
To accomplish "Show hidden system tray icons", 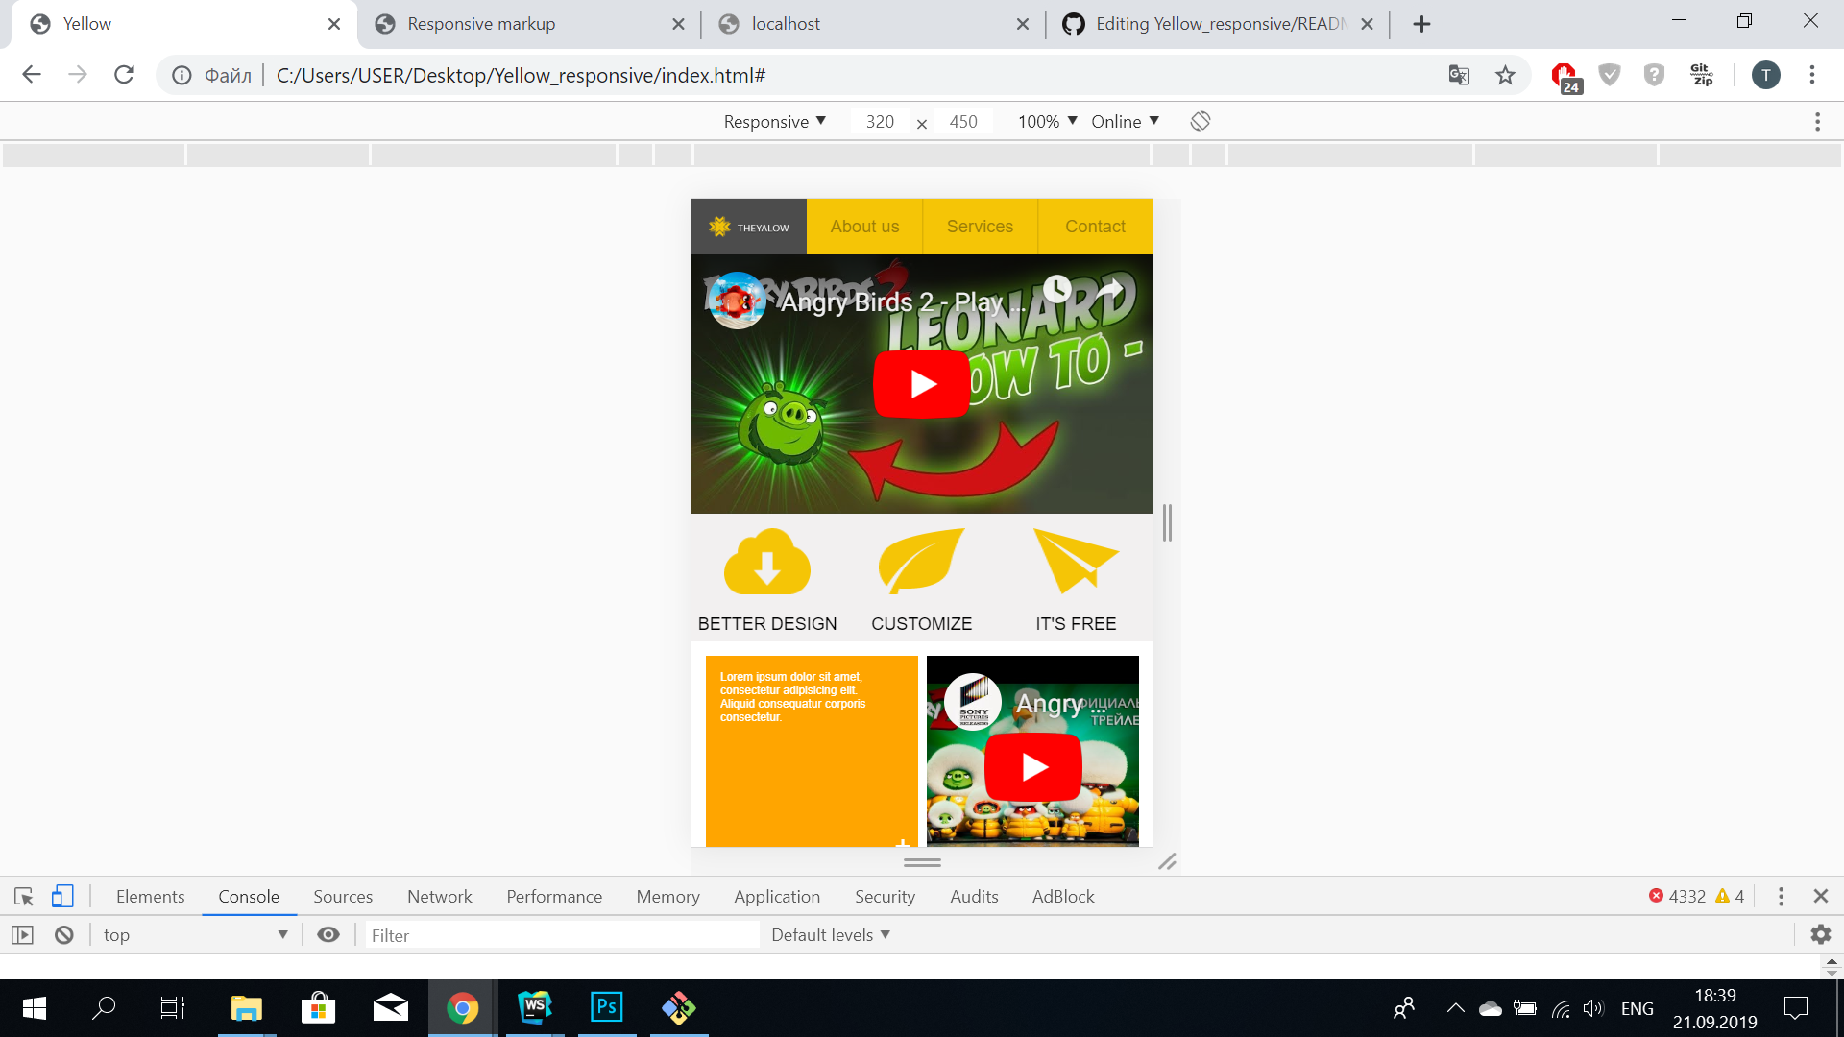I will (x=1456, y=1008).
